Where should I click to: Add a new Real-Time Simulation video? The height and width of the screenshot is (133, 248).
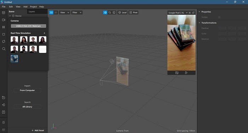[x=44, y=33]
